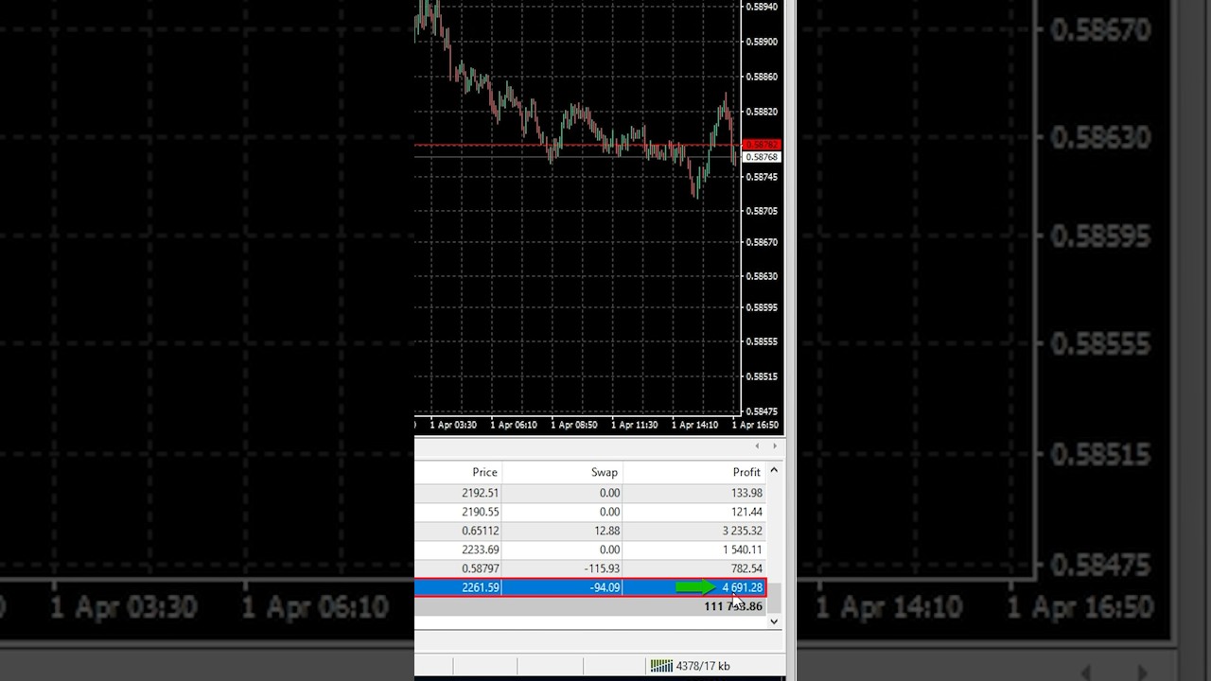Click the swap value -94.09
The height and width of the screenshot is (681, 1211).
pyautogui.click(x=605, y=587)
